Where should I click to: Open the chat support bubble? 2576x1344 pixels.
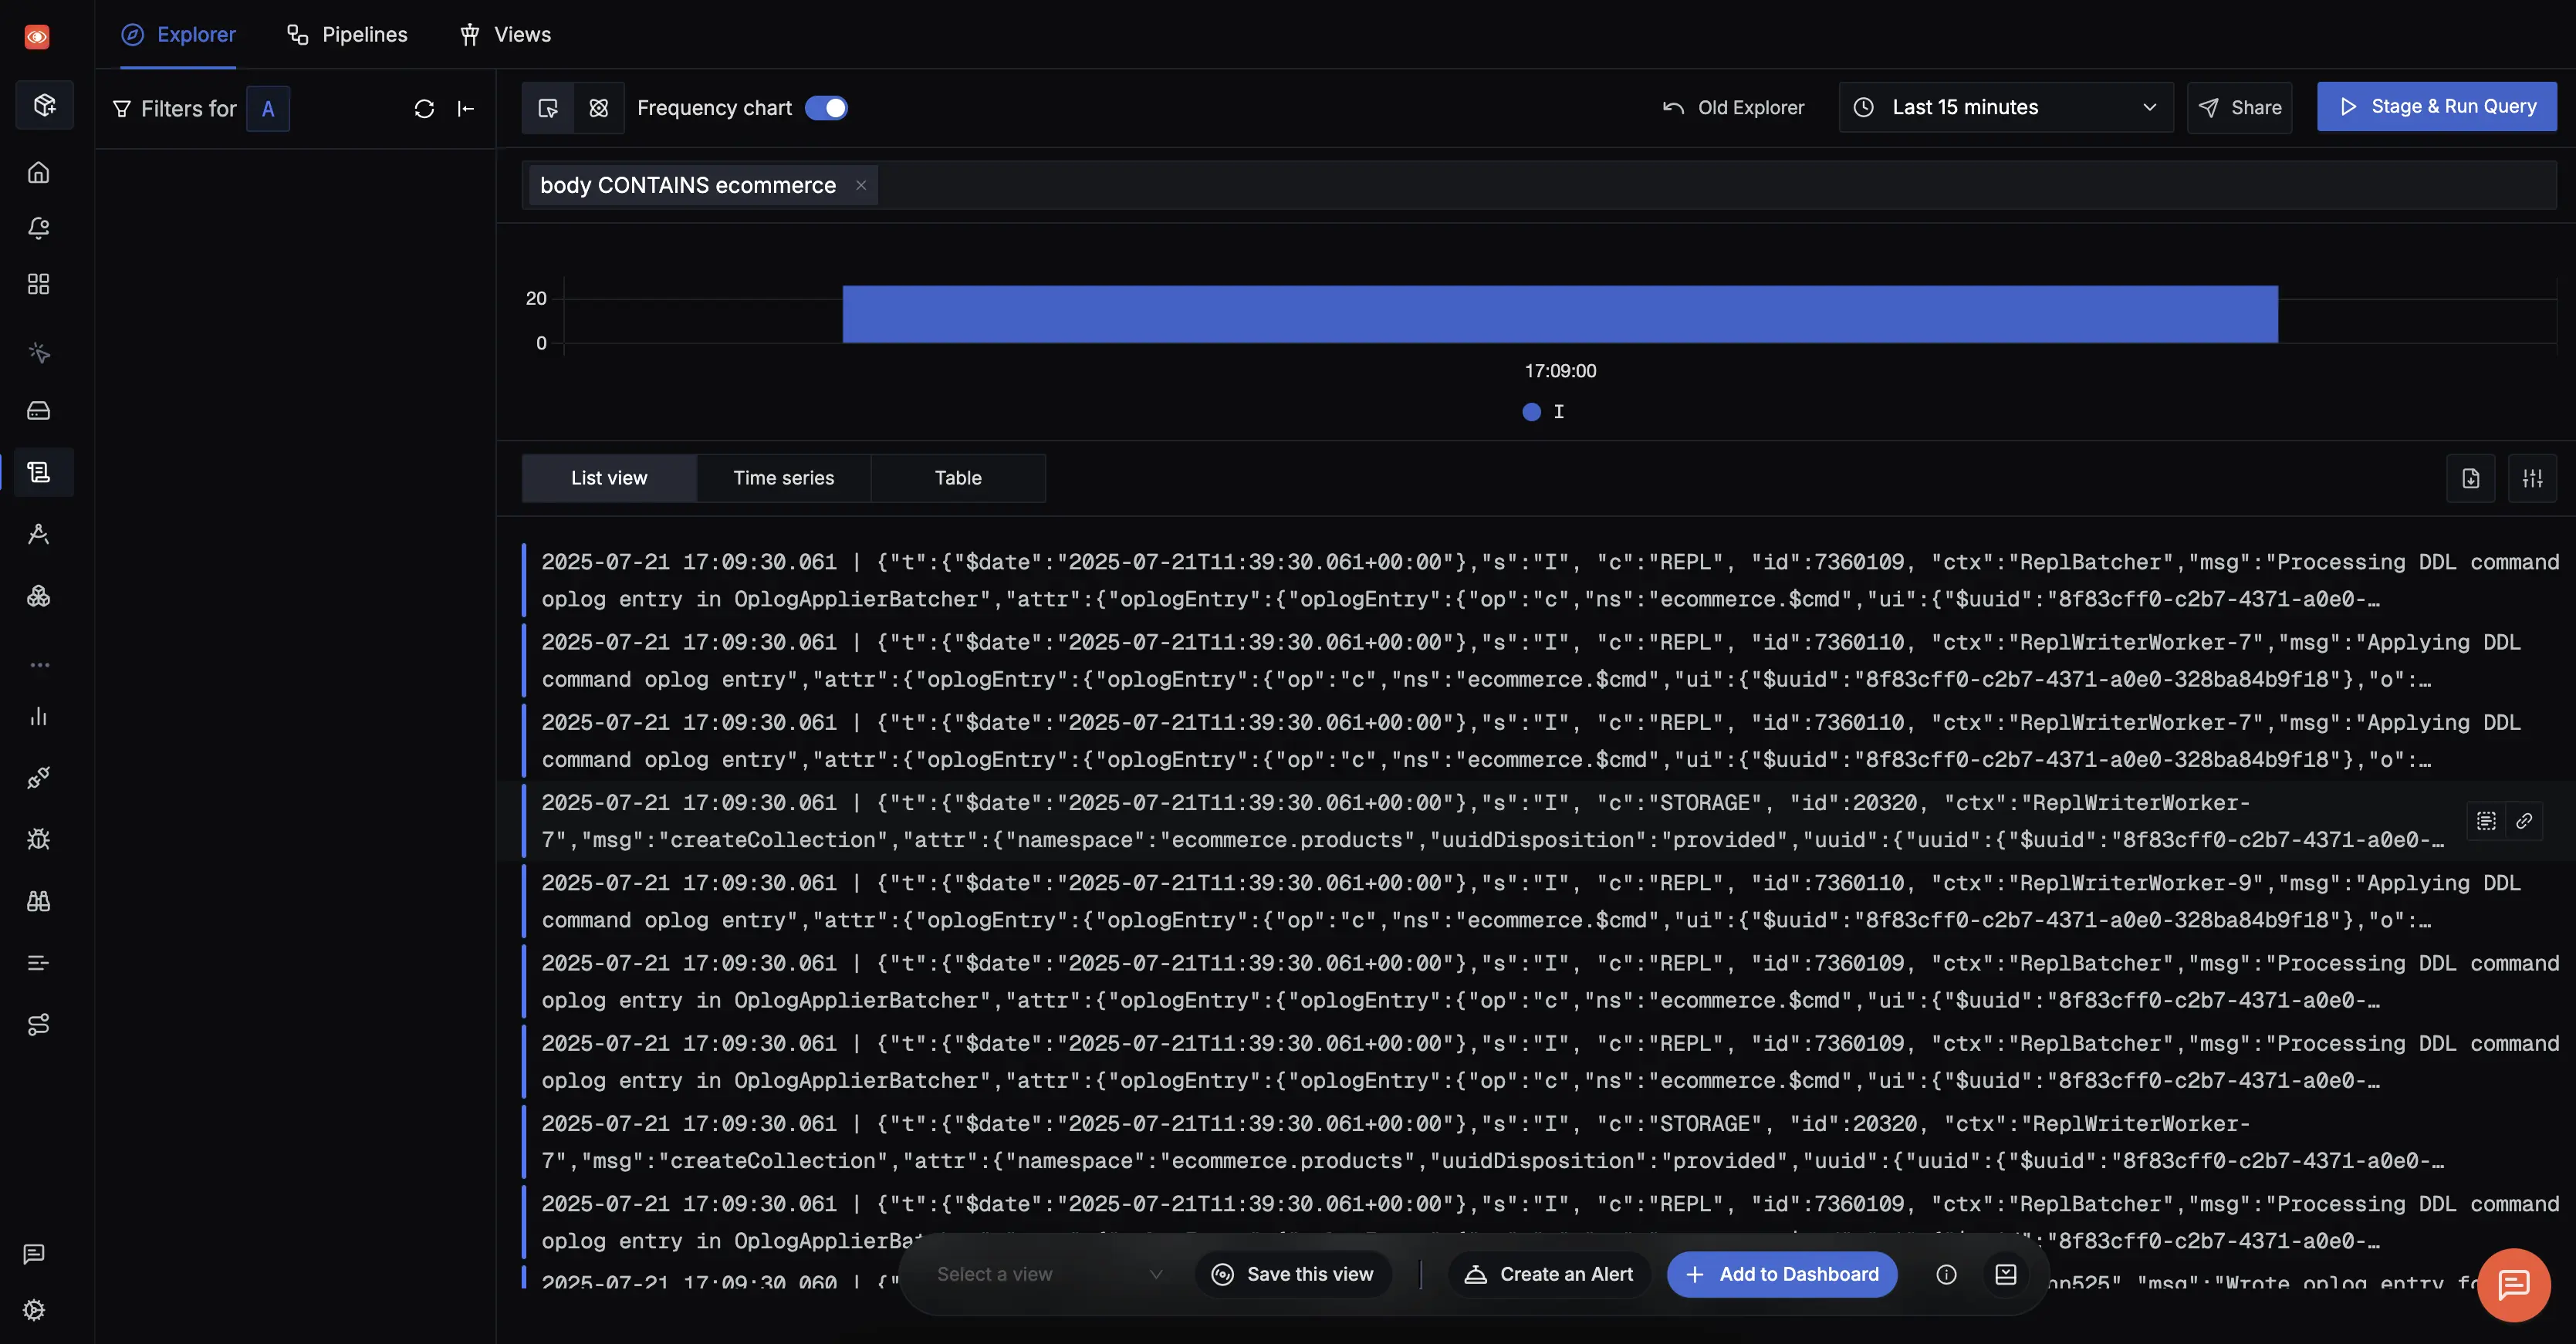click(2513, 1284)
